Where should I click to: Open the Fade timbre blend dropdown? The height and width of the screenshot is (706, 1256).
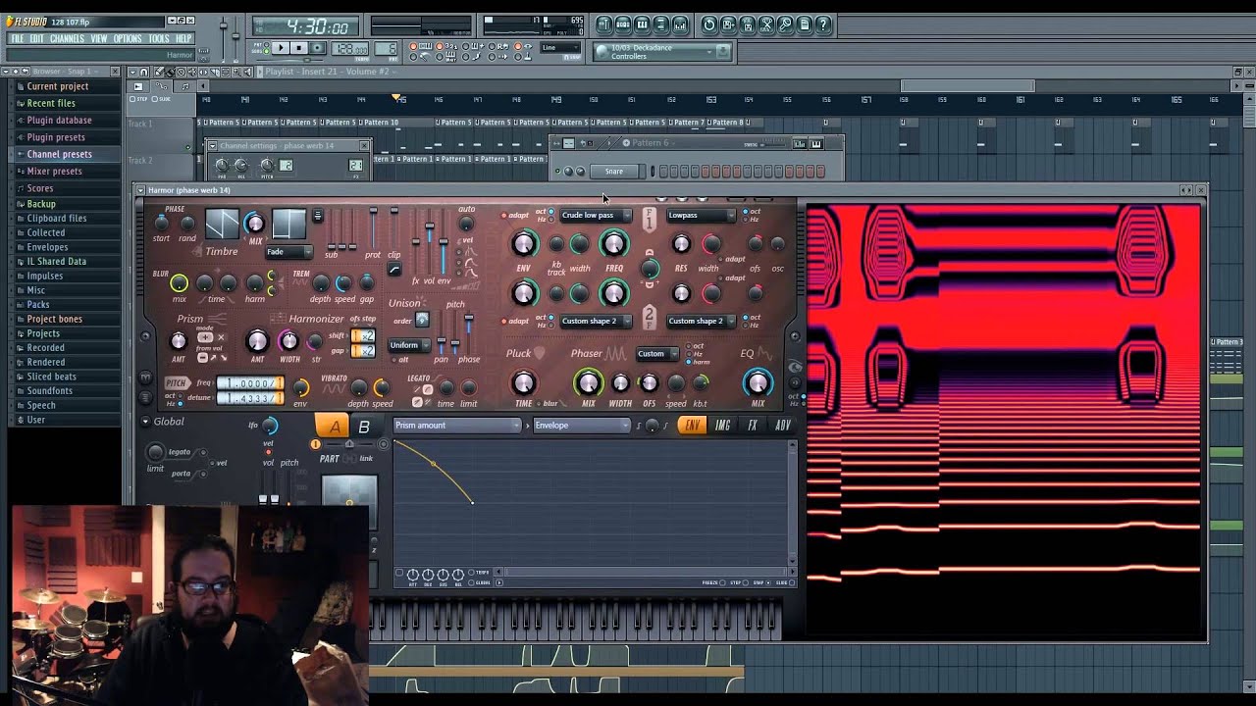[289, 252]
